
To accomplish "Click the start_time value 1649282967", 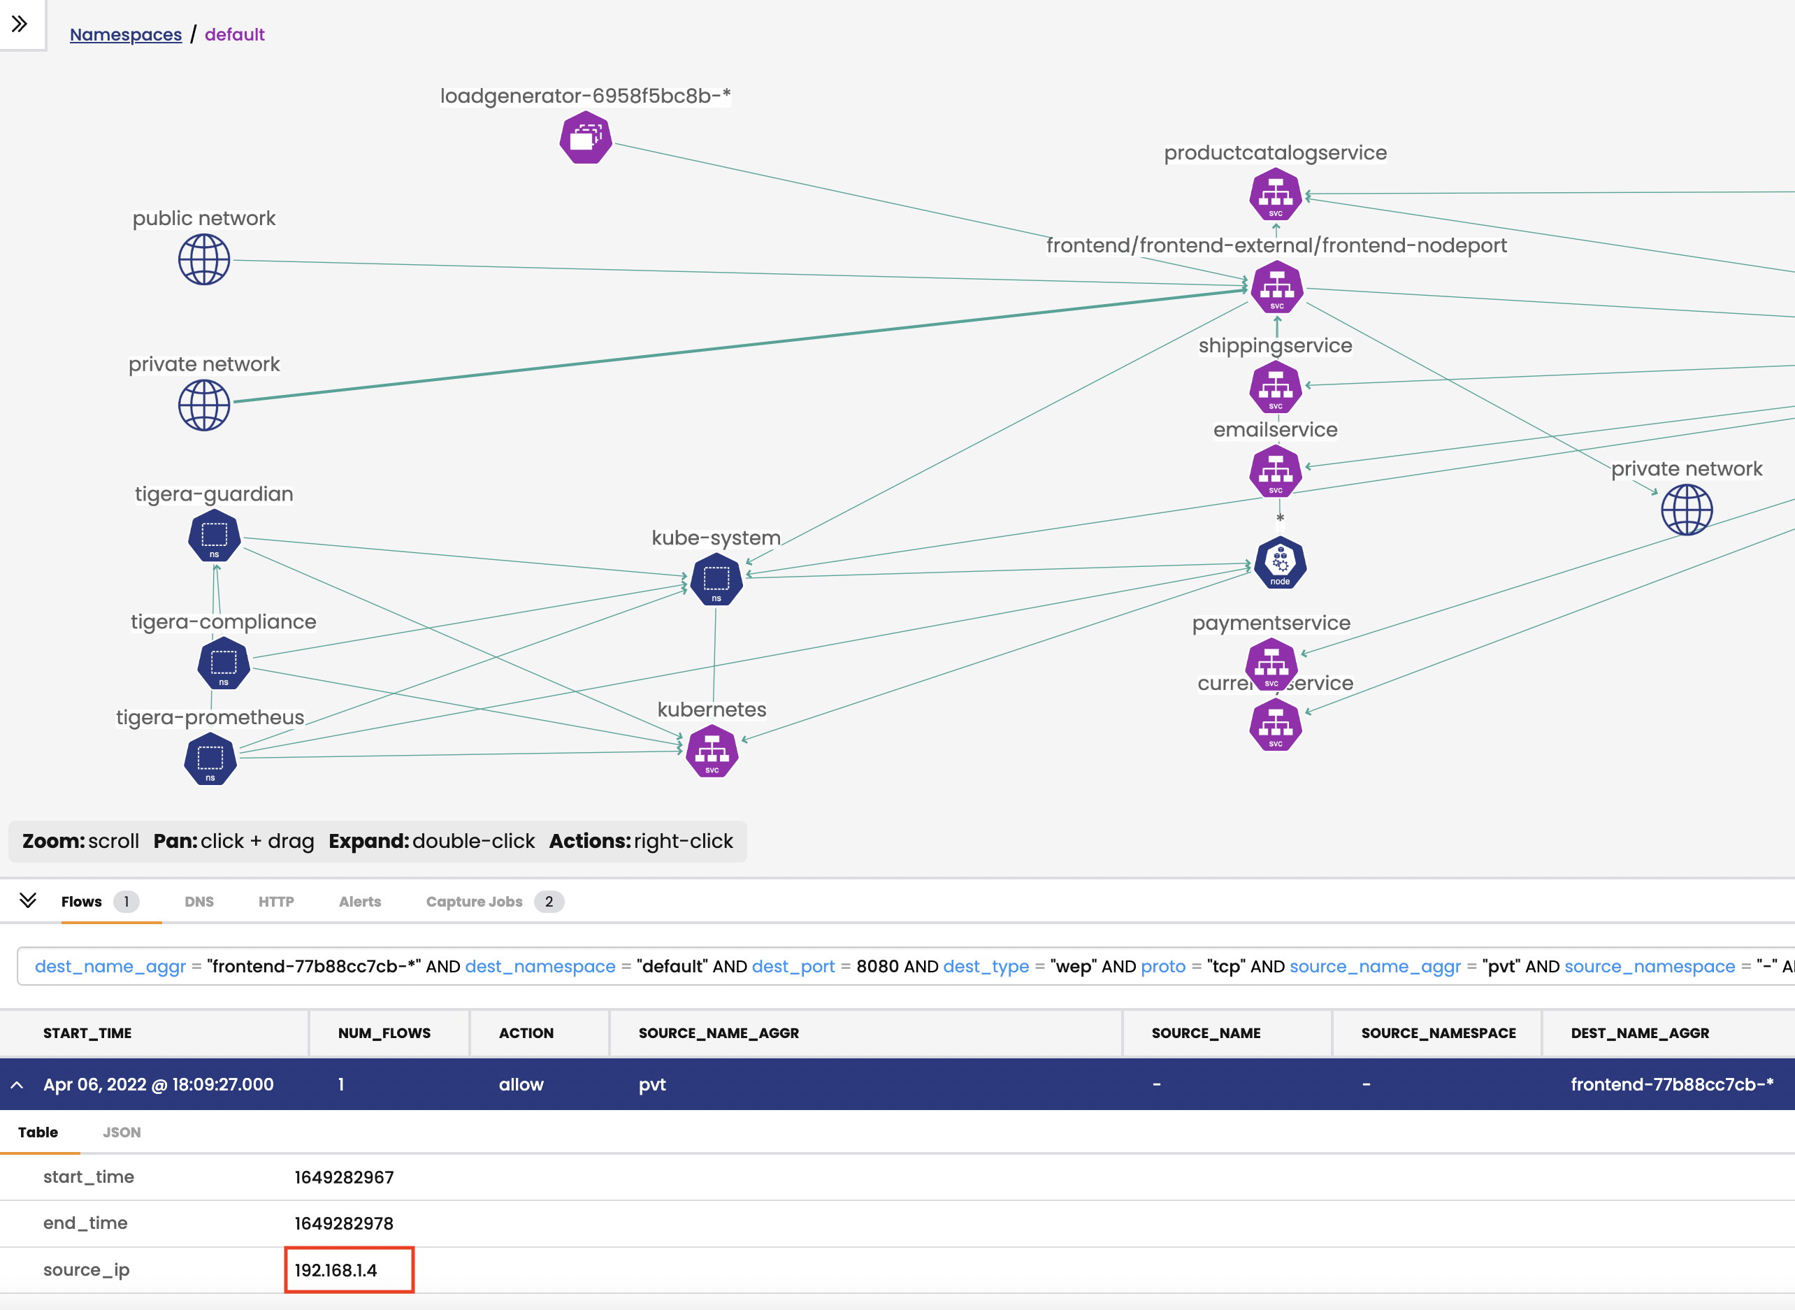I will [x=344, y=1178].
